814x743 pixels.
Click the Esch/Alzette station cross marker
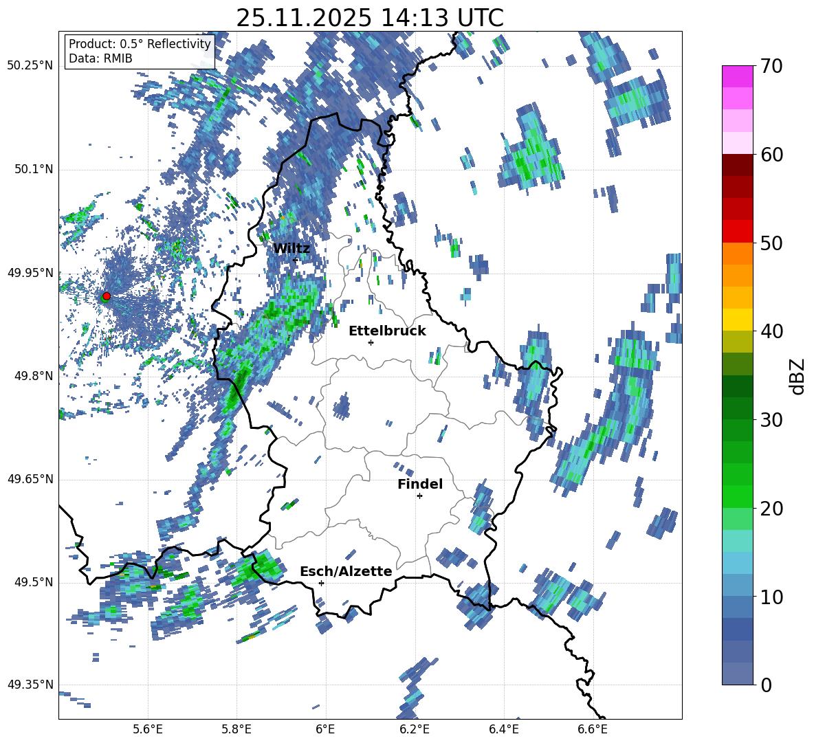click(321, 583)
